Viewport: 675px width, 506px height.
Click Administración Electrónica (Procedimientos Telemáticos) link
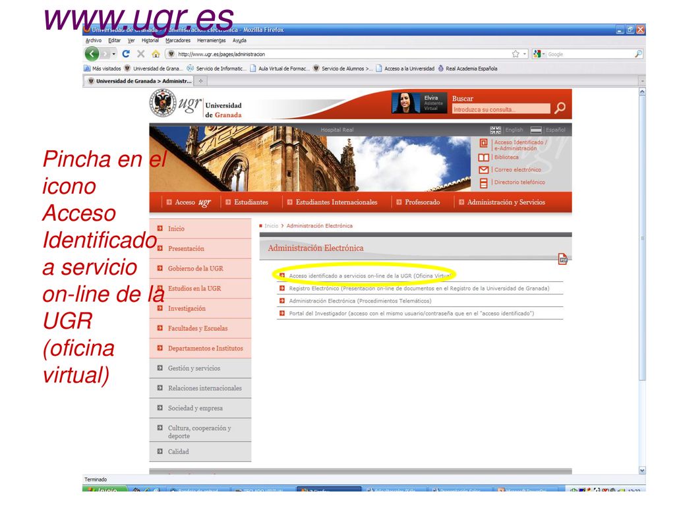(x=360, y=300)
